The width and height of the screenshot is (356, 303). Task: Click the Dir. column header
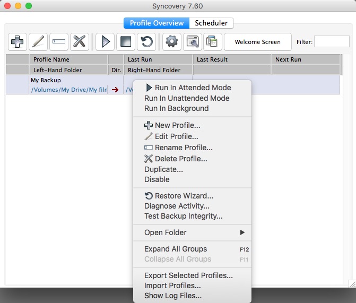[116, 70]
